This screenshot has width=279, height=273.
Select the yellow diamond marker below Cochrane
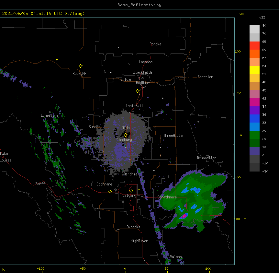click(x=110, y=191)
